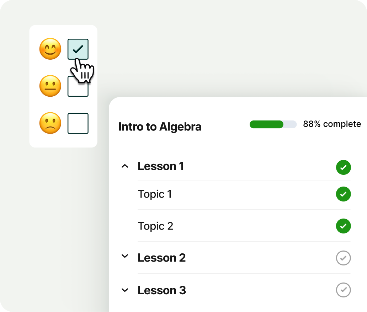This screenshot has height=312, width=367.
Task: Collapse Lesson 1 with its chevron
Action: (125, 166)
